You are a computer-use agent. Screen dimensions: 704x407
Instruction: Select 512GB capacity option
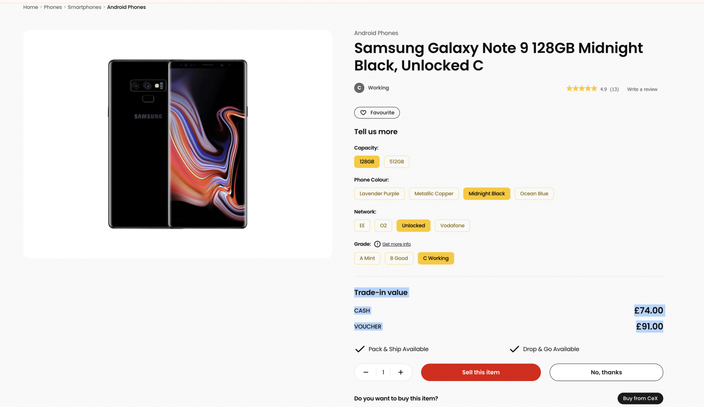click(396, 162)
